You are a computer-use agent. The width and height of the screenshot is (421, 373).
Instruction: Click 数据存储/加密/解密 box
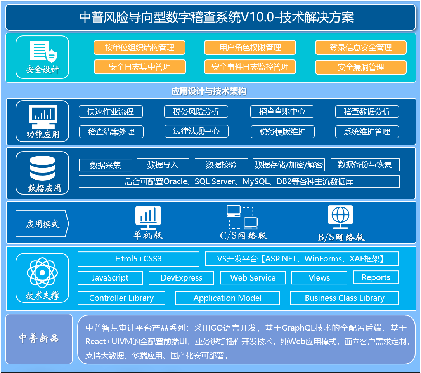pyautogui.click(x=289, y=165)
